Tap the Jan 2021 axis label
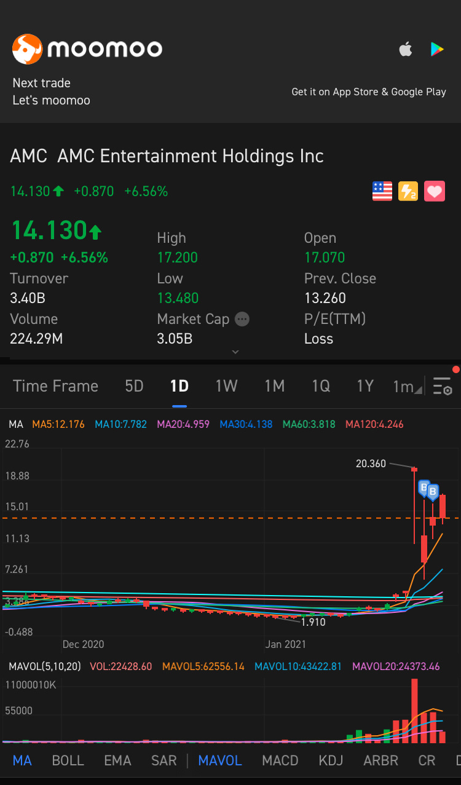The image size is (461, 785). [285, 644]
